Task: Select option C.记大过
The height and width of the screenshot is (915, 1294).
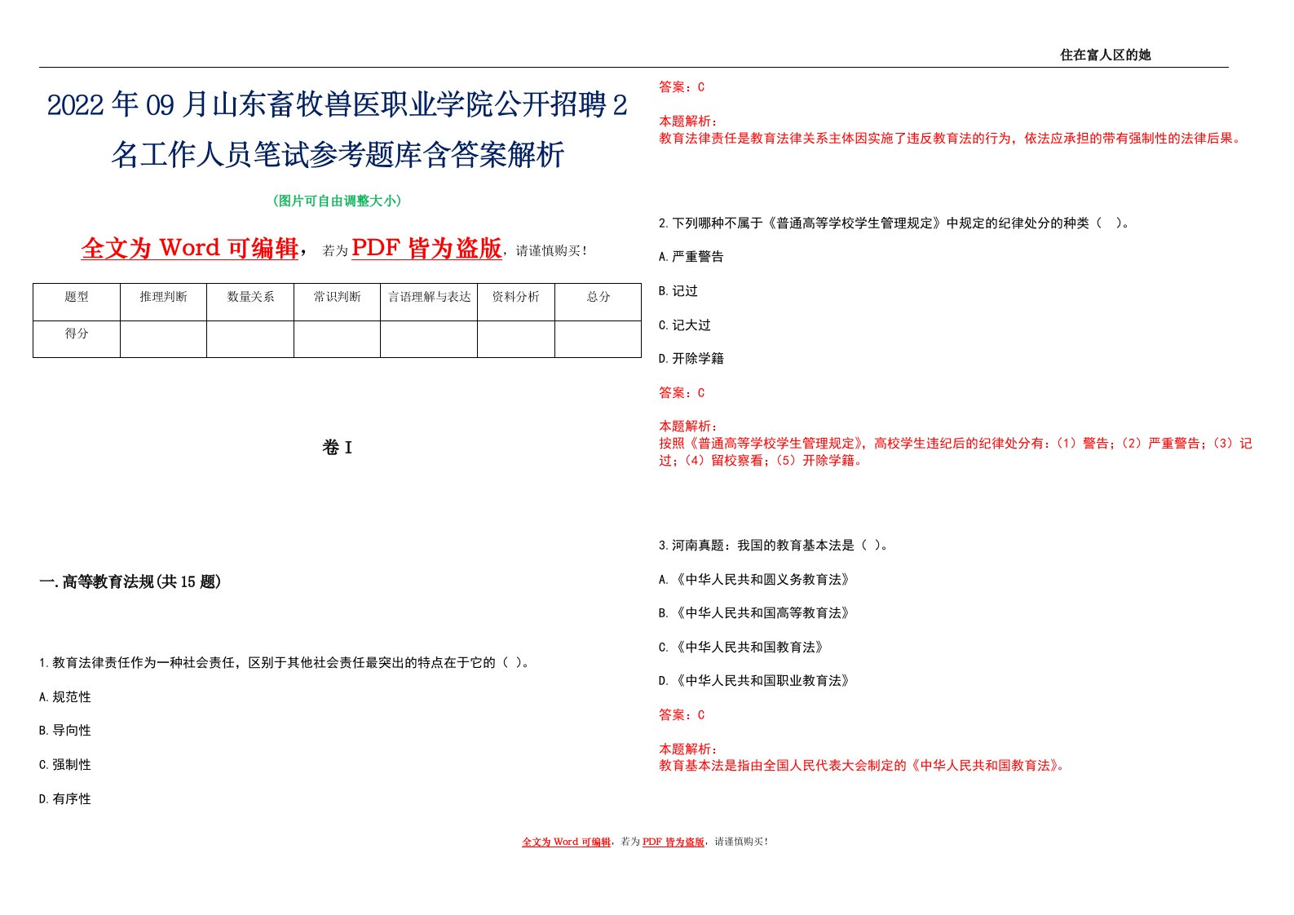Action: click(685, 325)
